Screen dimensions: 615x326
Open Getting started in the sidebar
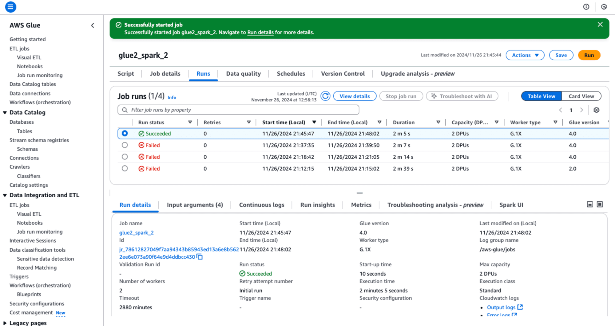[27, 39]
